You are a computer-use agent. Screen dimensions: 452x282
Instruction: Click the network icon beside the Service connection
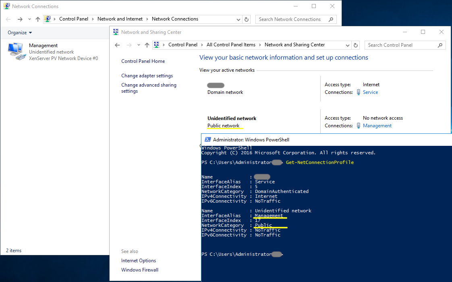(x=358, y=92)
